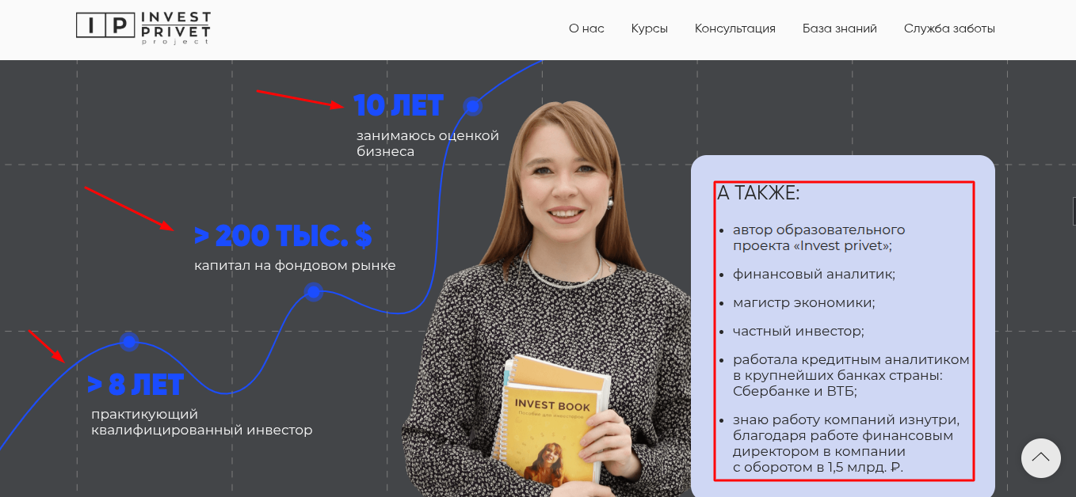This screenshot has height=497, width=1076.
Task: Click the > 8 ЛЕТ heading
Action: pyautogui.click(x=135, y=385)
